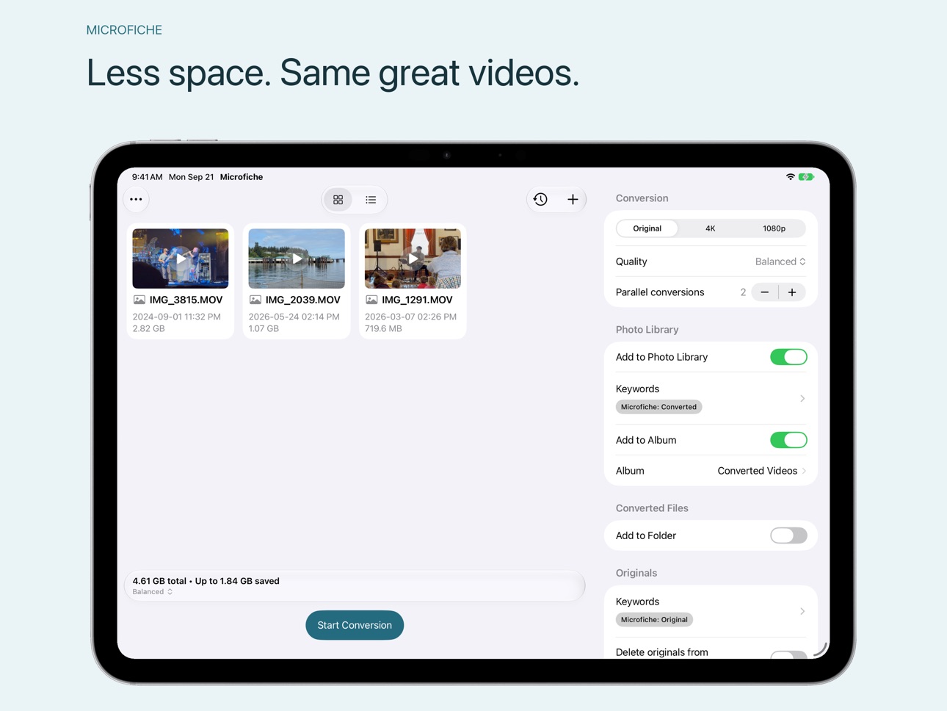Play the IMG_3815.MOV video preview
Screen dimensions: 947x711
(x=181, y=259)
